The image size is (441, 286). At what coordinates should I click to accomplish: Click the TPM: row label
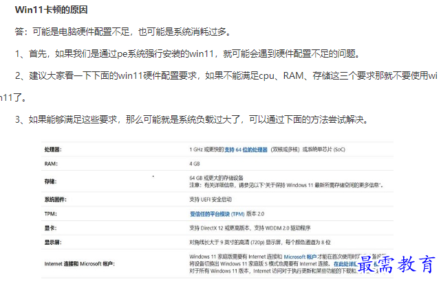51,214
